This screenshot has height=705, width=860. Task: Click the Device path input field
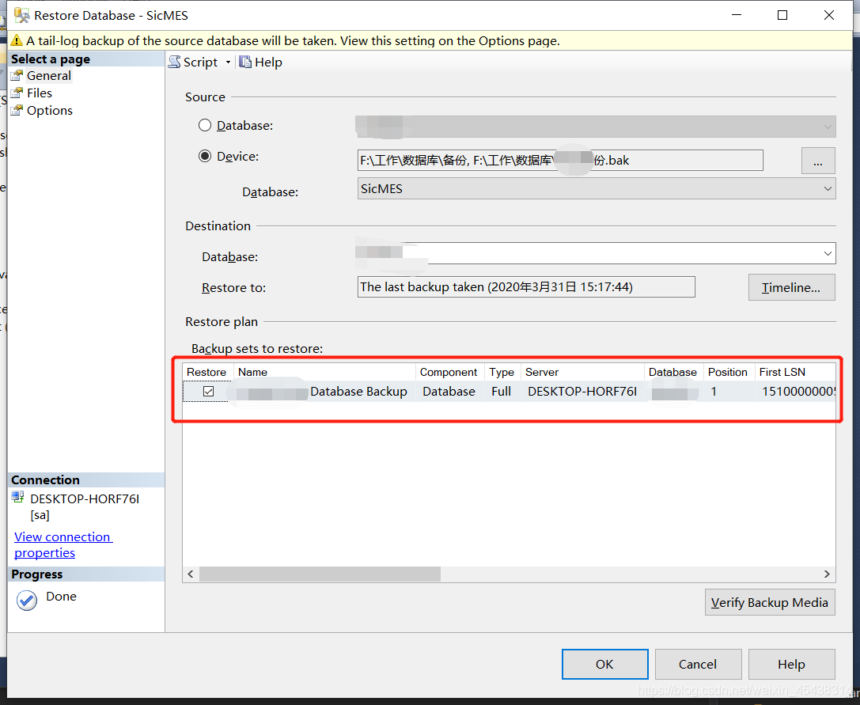560,160
